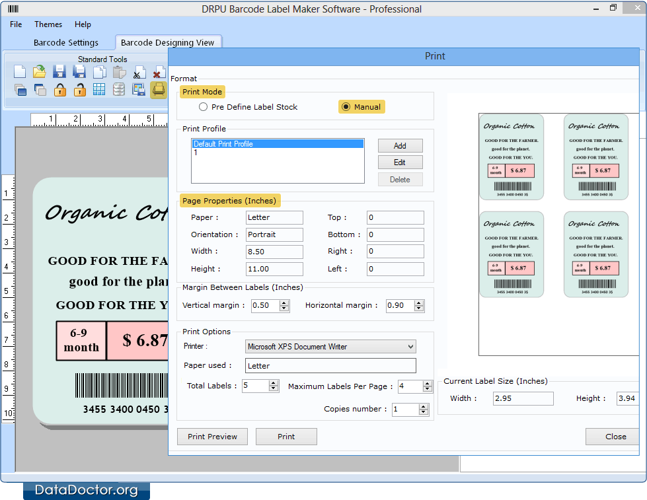
Task: Open a file using the folder icon
Action: [x=39, y=72]
